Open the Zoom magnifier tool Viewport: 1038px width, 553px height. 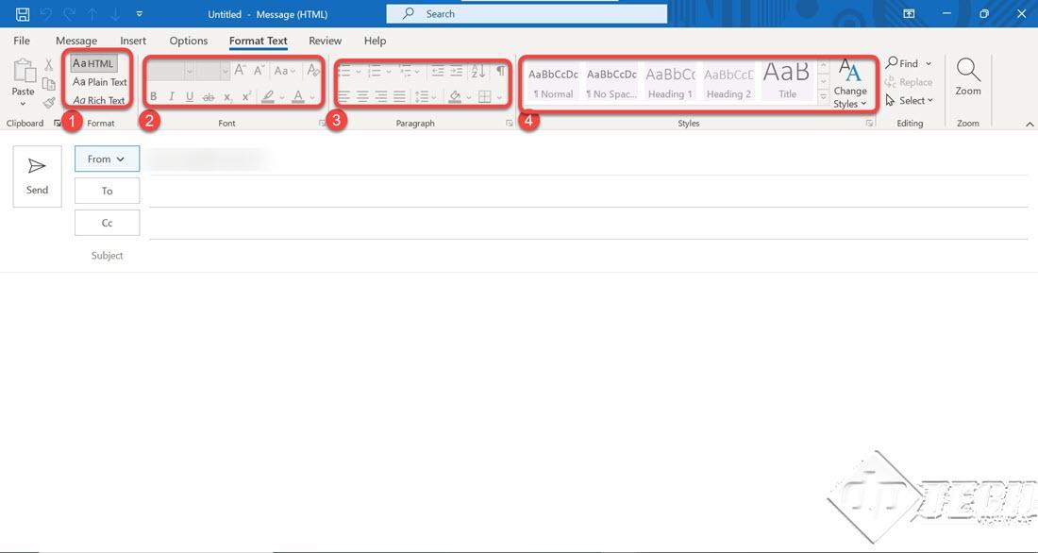(x=967, y=75)
